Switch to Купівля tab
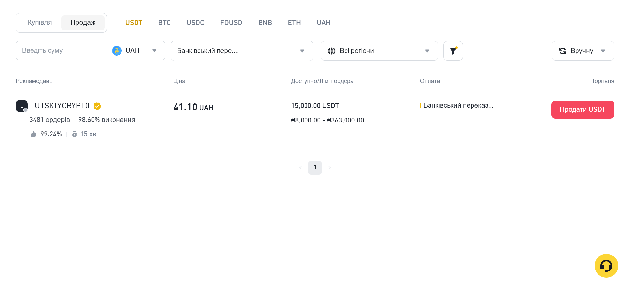 click(x=40, y=22)
